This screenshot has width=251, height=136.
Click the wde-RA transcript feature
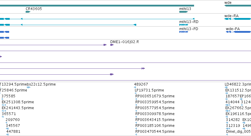pyautogui.click(x=238, y=19)
